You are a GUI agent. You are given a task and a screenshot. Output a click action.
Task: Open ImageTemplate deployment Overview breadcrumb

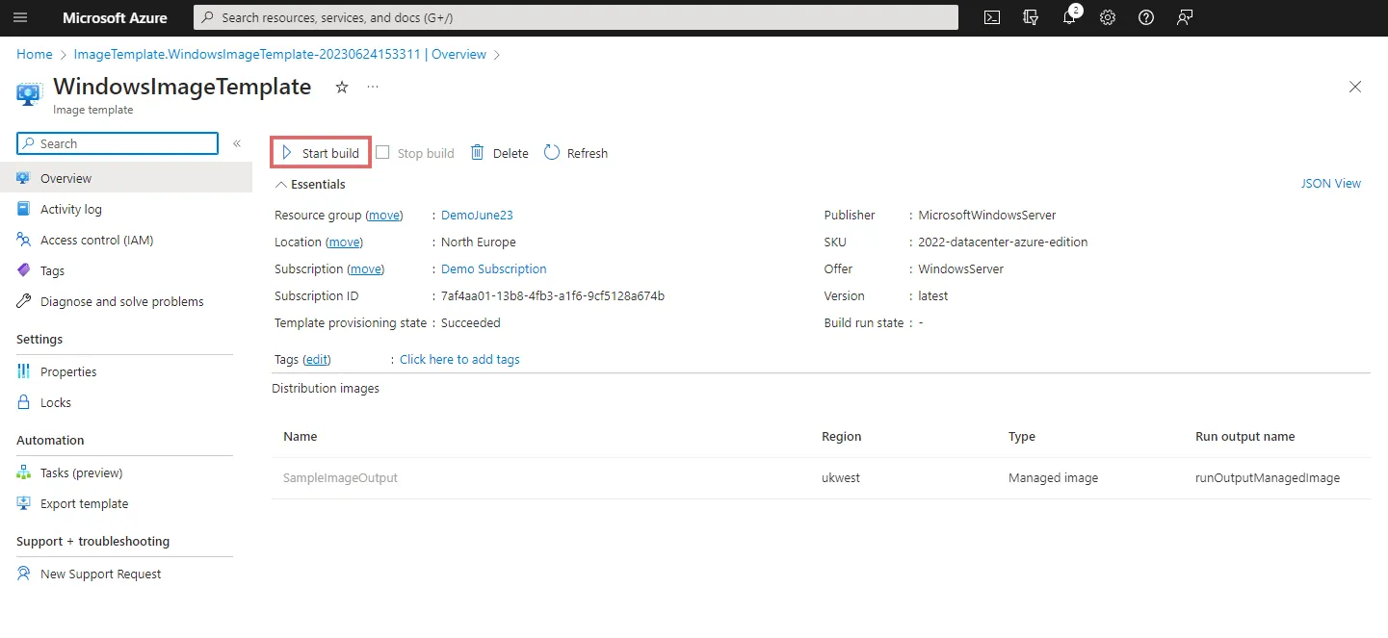click(x=280, y=55)
